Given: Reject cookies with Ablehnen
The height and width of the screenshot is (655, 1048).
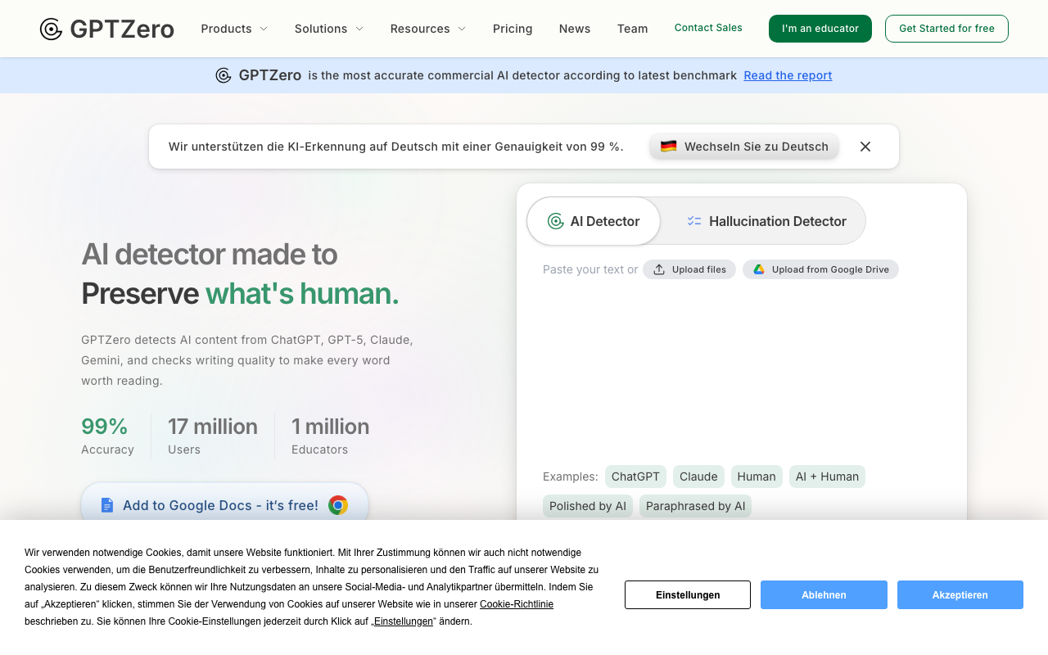Looking at the screenshot, I should 824,595.
